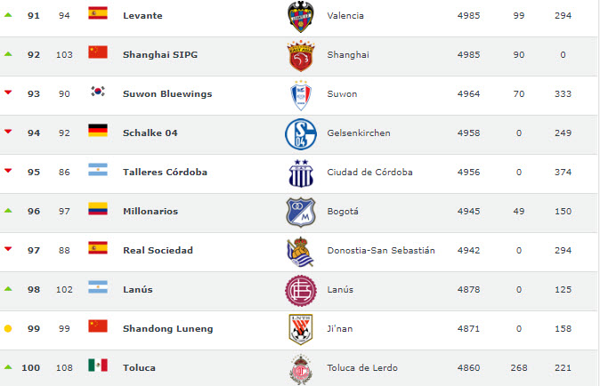Click the red down arrow at rank 93
This screenshot has height=386, width=600.
8,92
